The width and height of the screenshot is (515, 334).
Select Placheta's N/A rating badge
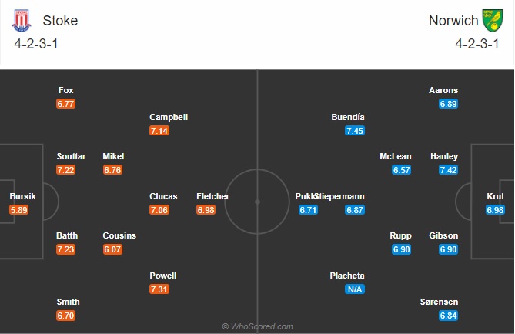tap(355, 289)
